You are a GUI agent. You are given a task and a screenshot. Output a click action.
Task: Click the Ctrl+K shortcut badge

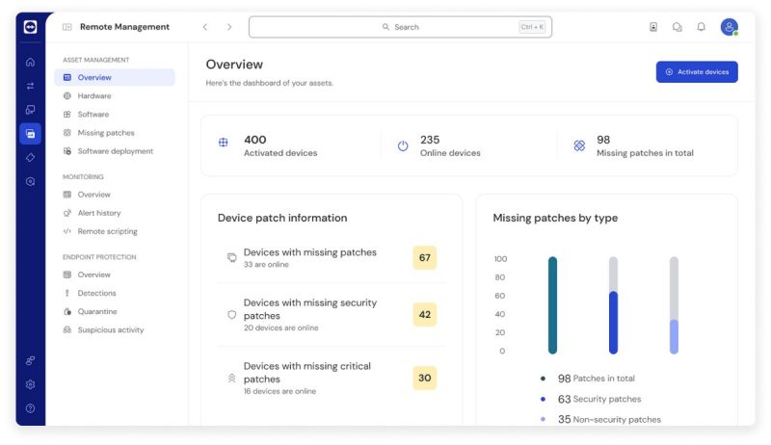(532, 27)
